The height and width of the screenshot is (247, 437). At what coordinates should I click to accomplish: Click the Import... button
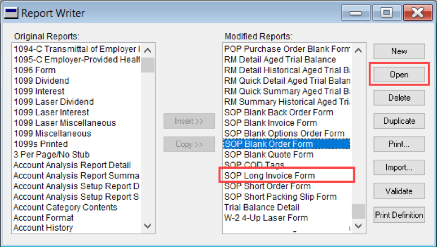pyautogui.click(x=399, y=168)
